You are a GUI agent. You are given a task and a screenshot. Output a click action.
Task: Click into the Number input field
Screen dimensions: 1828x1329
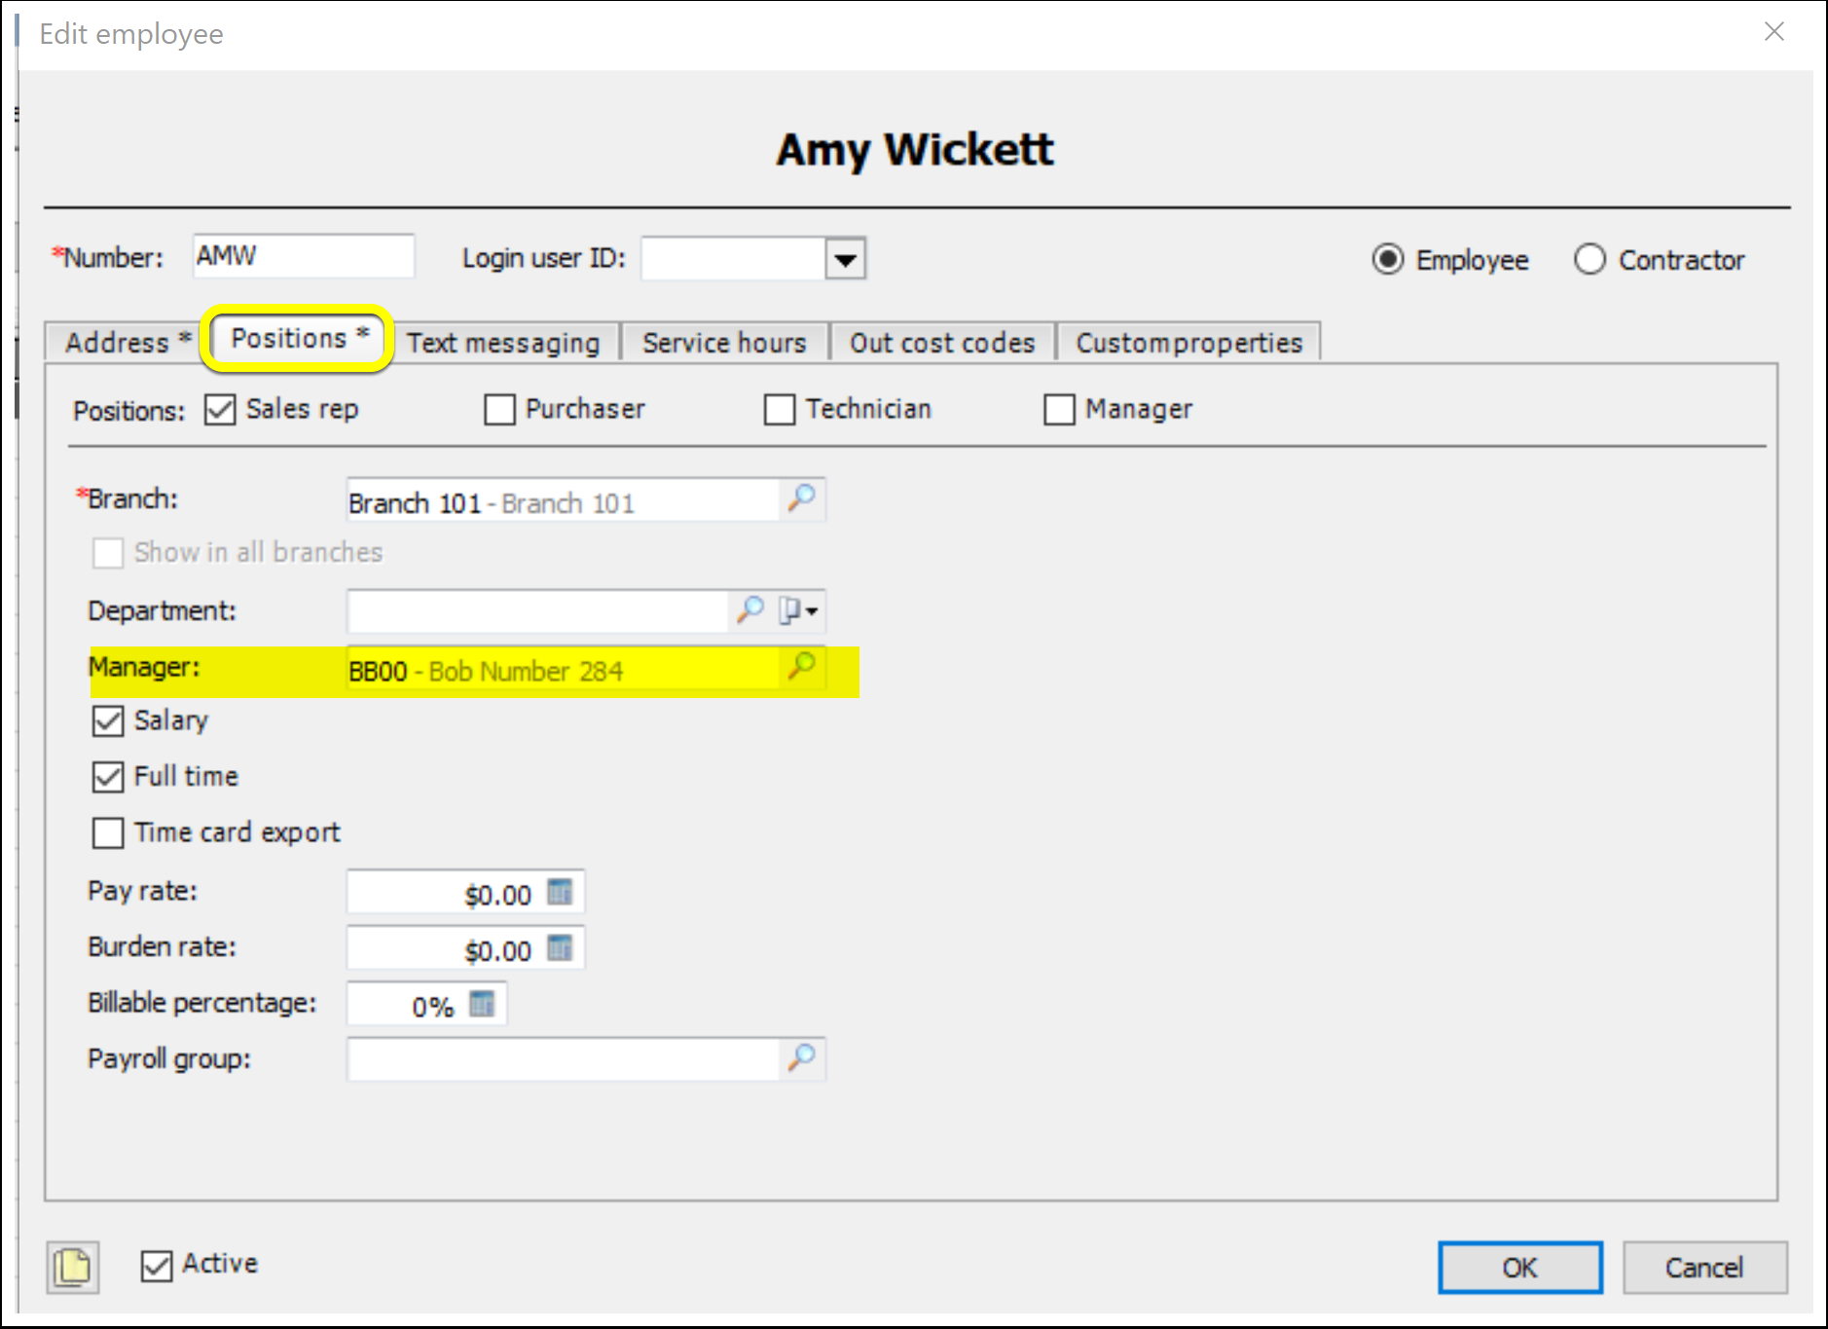click(x=303, y=256)
